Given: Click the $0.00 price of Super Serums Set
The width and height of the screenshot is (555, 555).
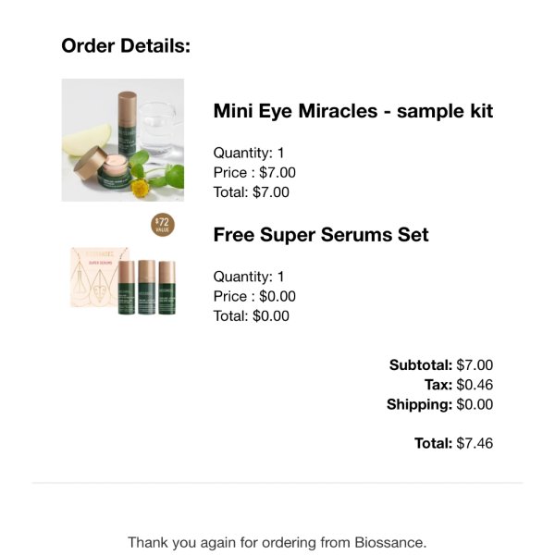Looking at the screenshot, I should click(x=277, y=296).
